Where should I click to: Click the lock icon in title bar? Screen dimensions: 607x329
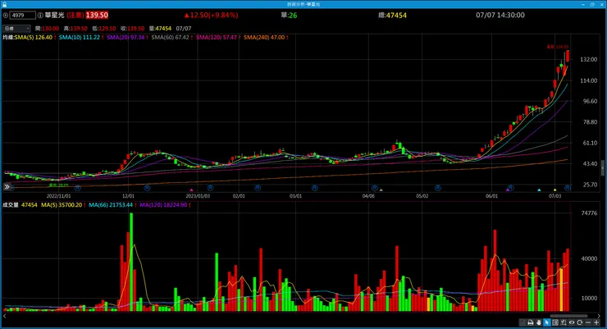(x=4, y=4)
